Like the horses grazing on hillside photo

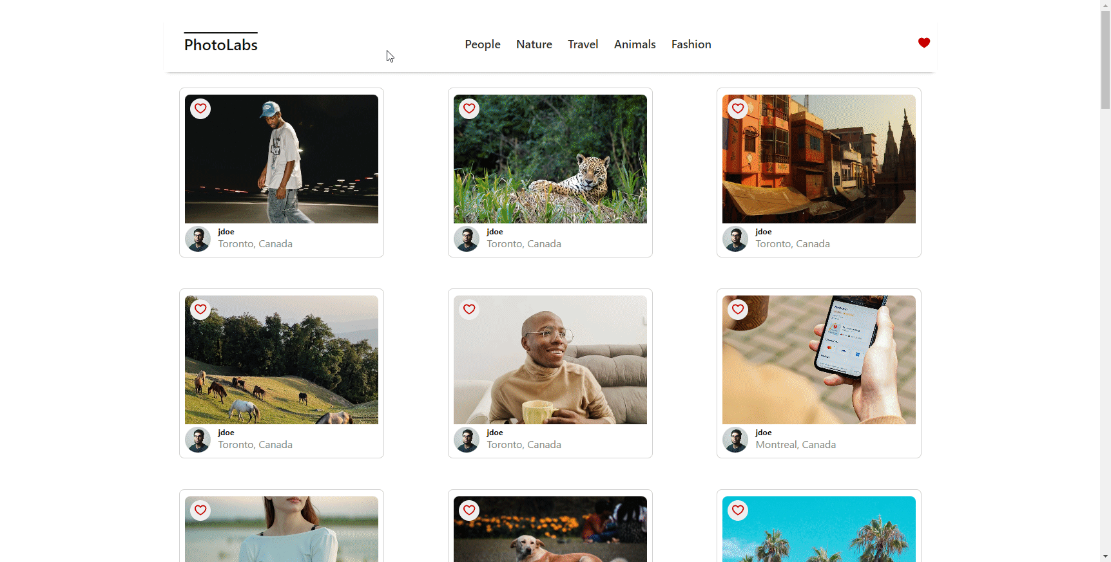click(200, 310)
